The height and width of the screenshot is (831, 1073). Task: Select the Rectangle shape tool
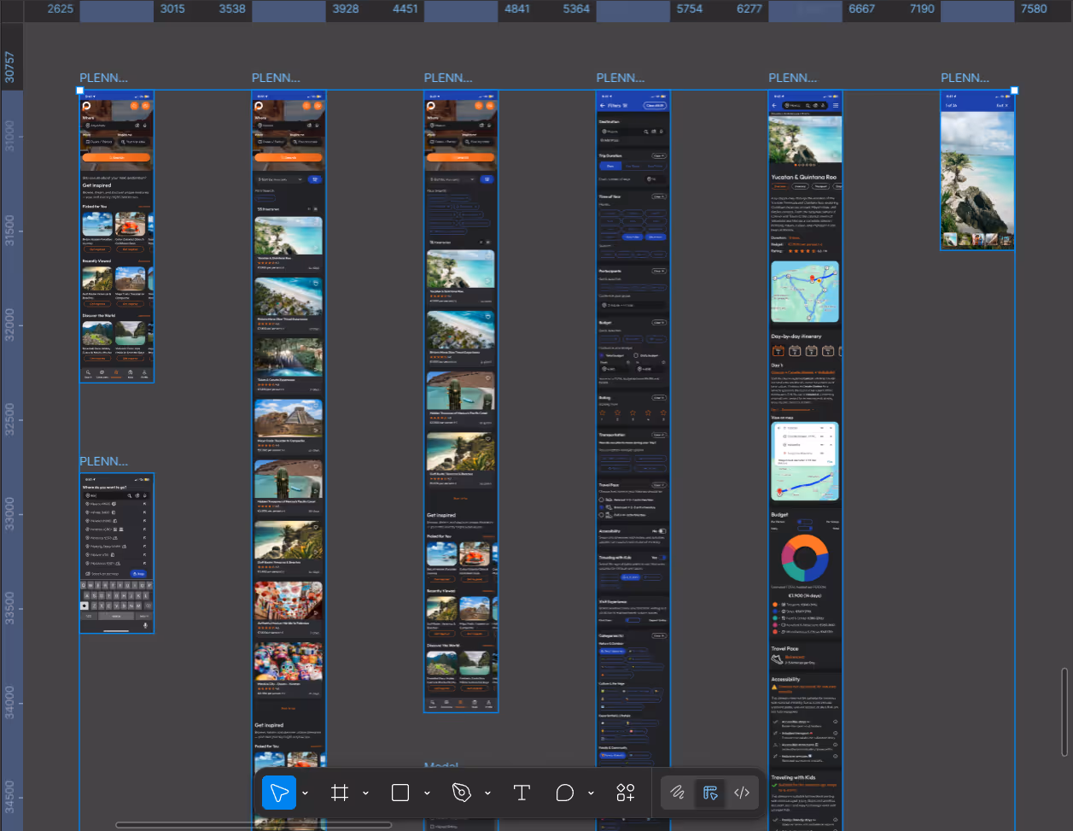400,793
